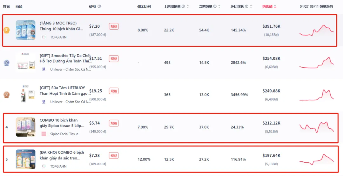Click the help icon next to 价格
The image size is (343, 176).
click(x=99, y=6)
